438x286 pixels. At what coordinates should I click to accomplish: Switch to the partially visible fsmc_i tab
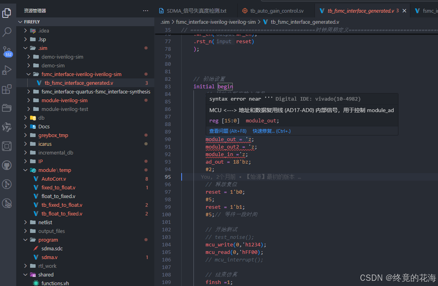click(x=425, y=11)
